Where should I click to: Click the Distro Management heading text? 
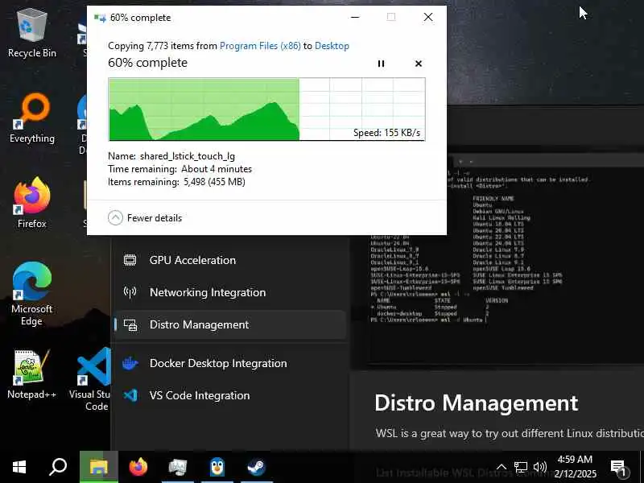pos(477,403)
